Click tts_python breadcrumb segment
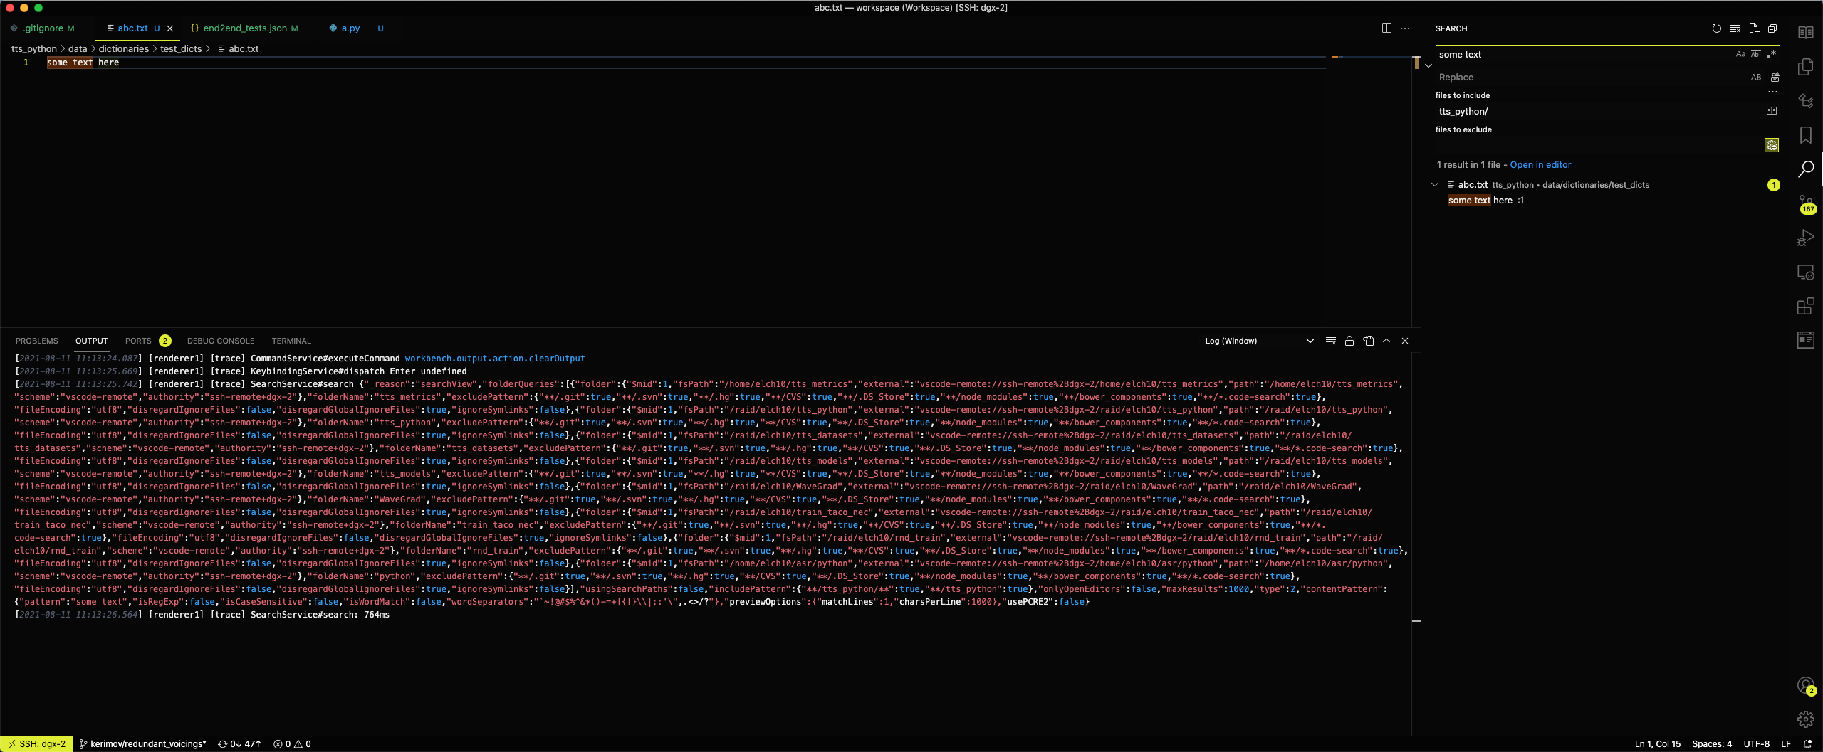 (x=34, y=48)
